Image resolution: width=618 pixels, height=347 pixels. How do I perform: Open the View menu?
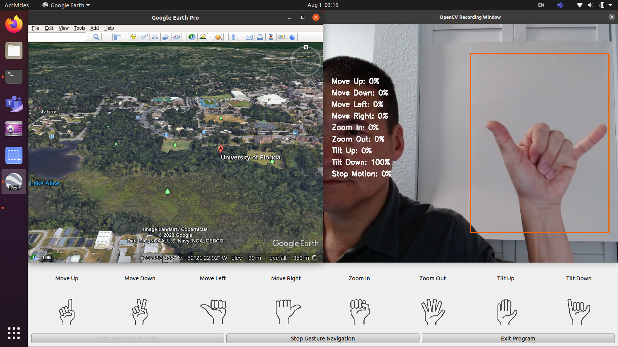coord(64,28)
